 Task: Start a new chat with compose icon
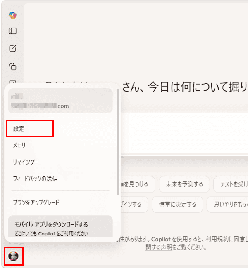coord(12,48)
